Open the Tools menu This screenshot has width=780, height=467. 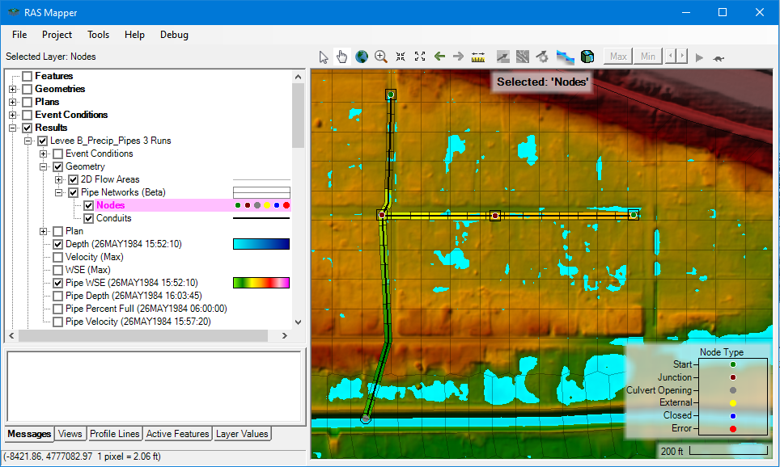98,35
